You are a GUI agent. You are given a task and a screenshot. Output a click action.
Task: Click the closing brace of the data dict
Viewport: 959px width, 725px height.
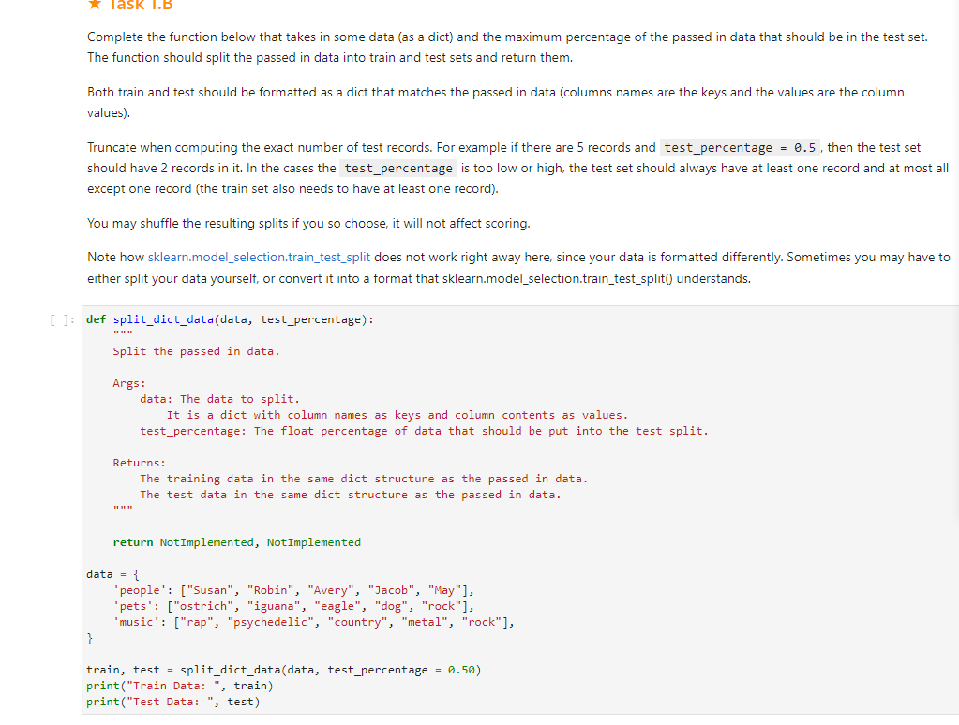[89, 637]
